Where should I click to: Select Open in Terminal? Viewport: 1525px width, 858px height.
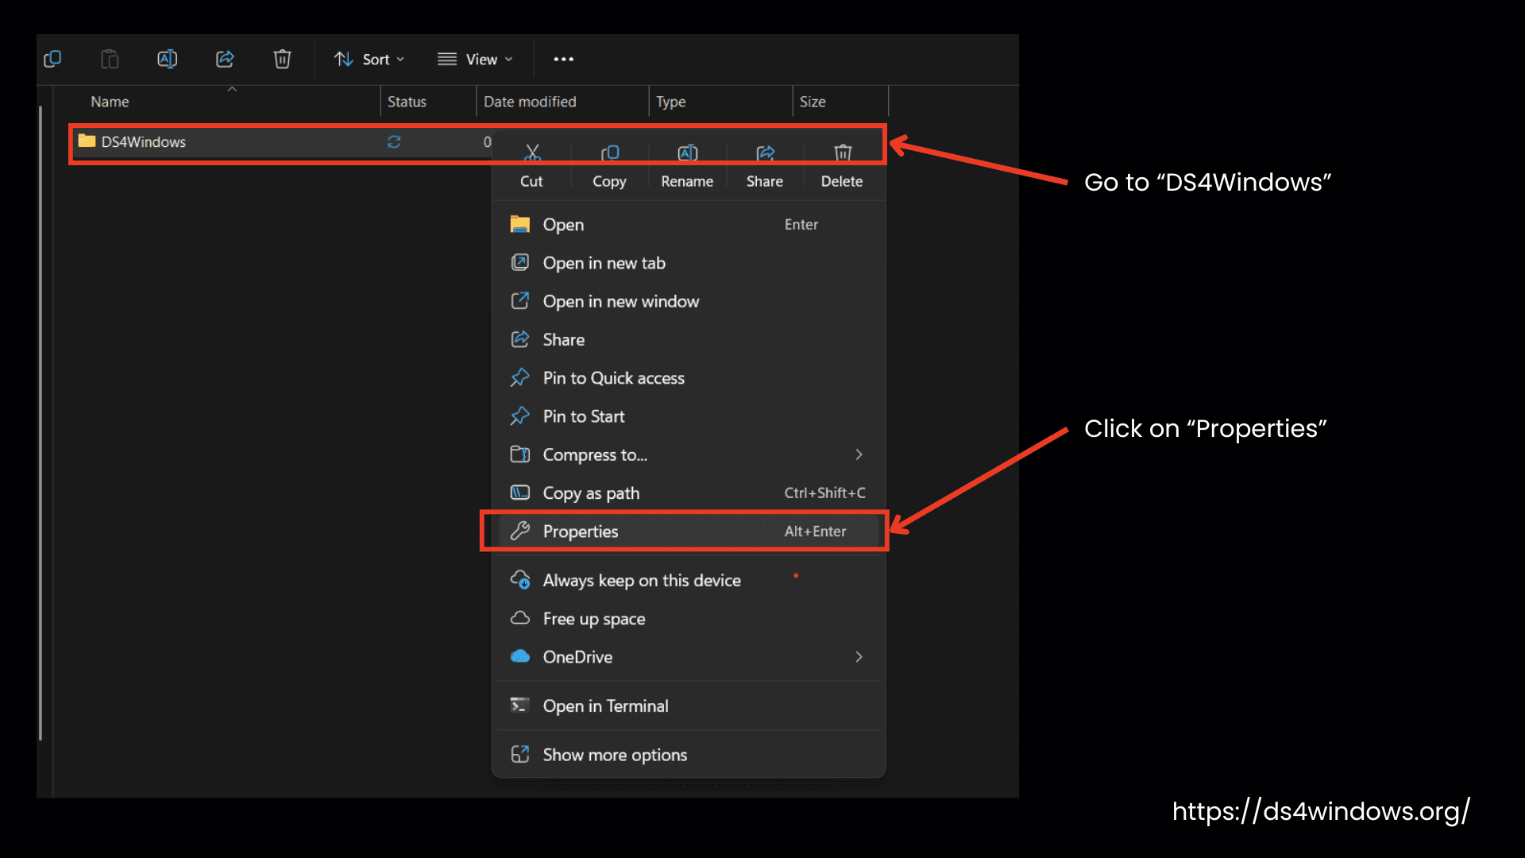point(689,706)
